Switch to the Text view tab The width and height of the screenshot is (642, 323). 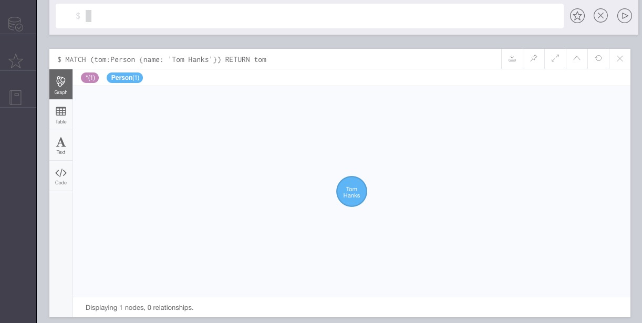[x=61, y=145]
